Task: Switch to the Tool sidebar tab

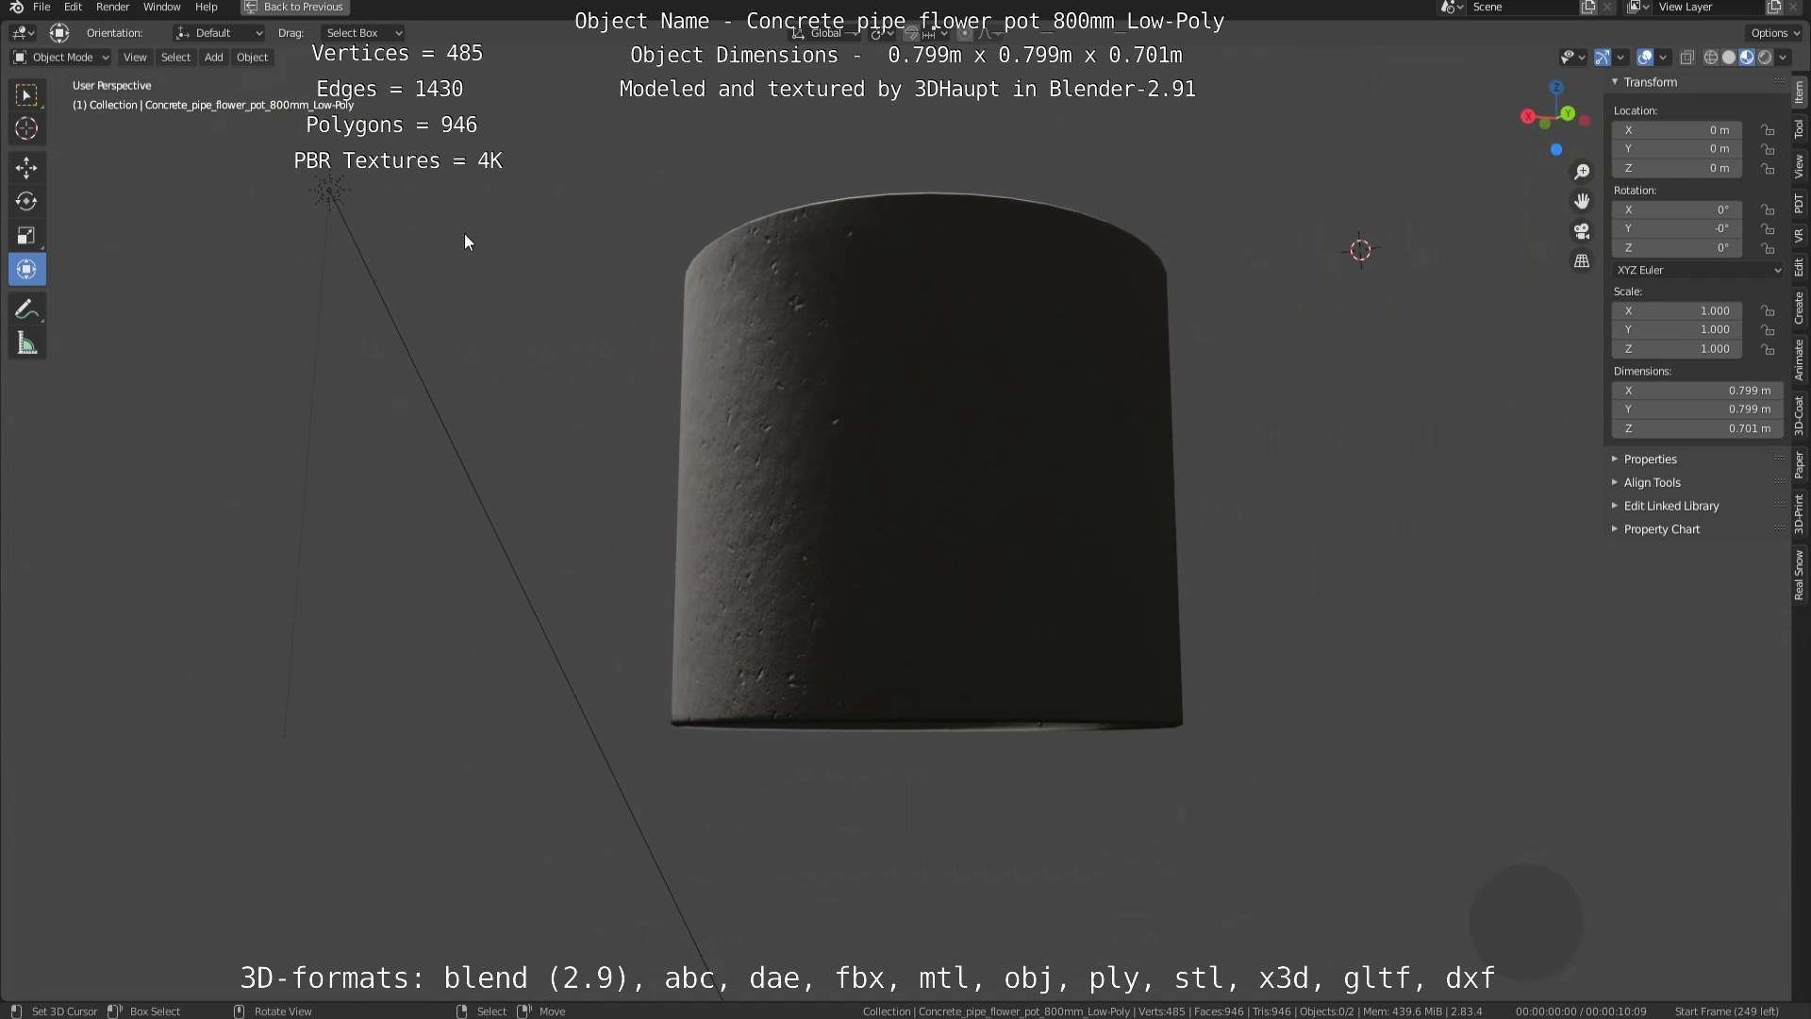Action: 1800,129
